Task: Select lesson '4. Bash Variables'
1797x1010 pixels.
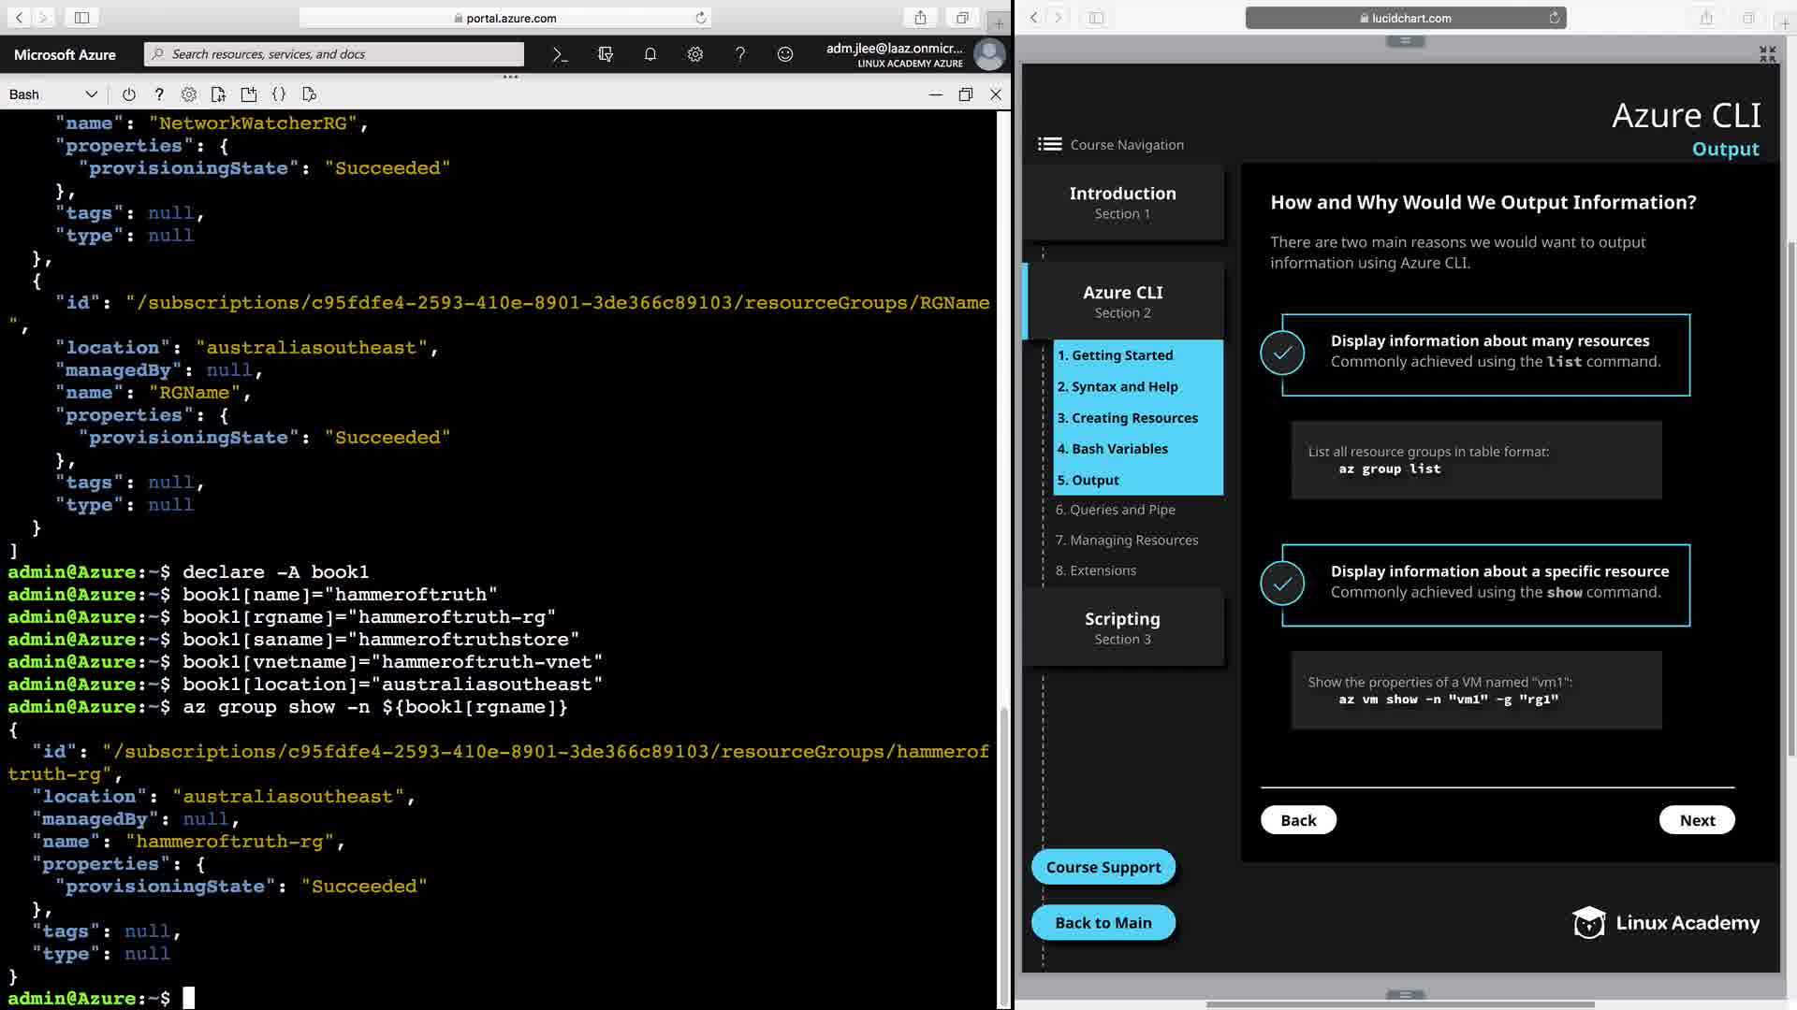Action: 1112,449
